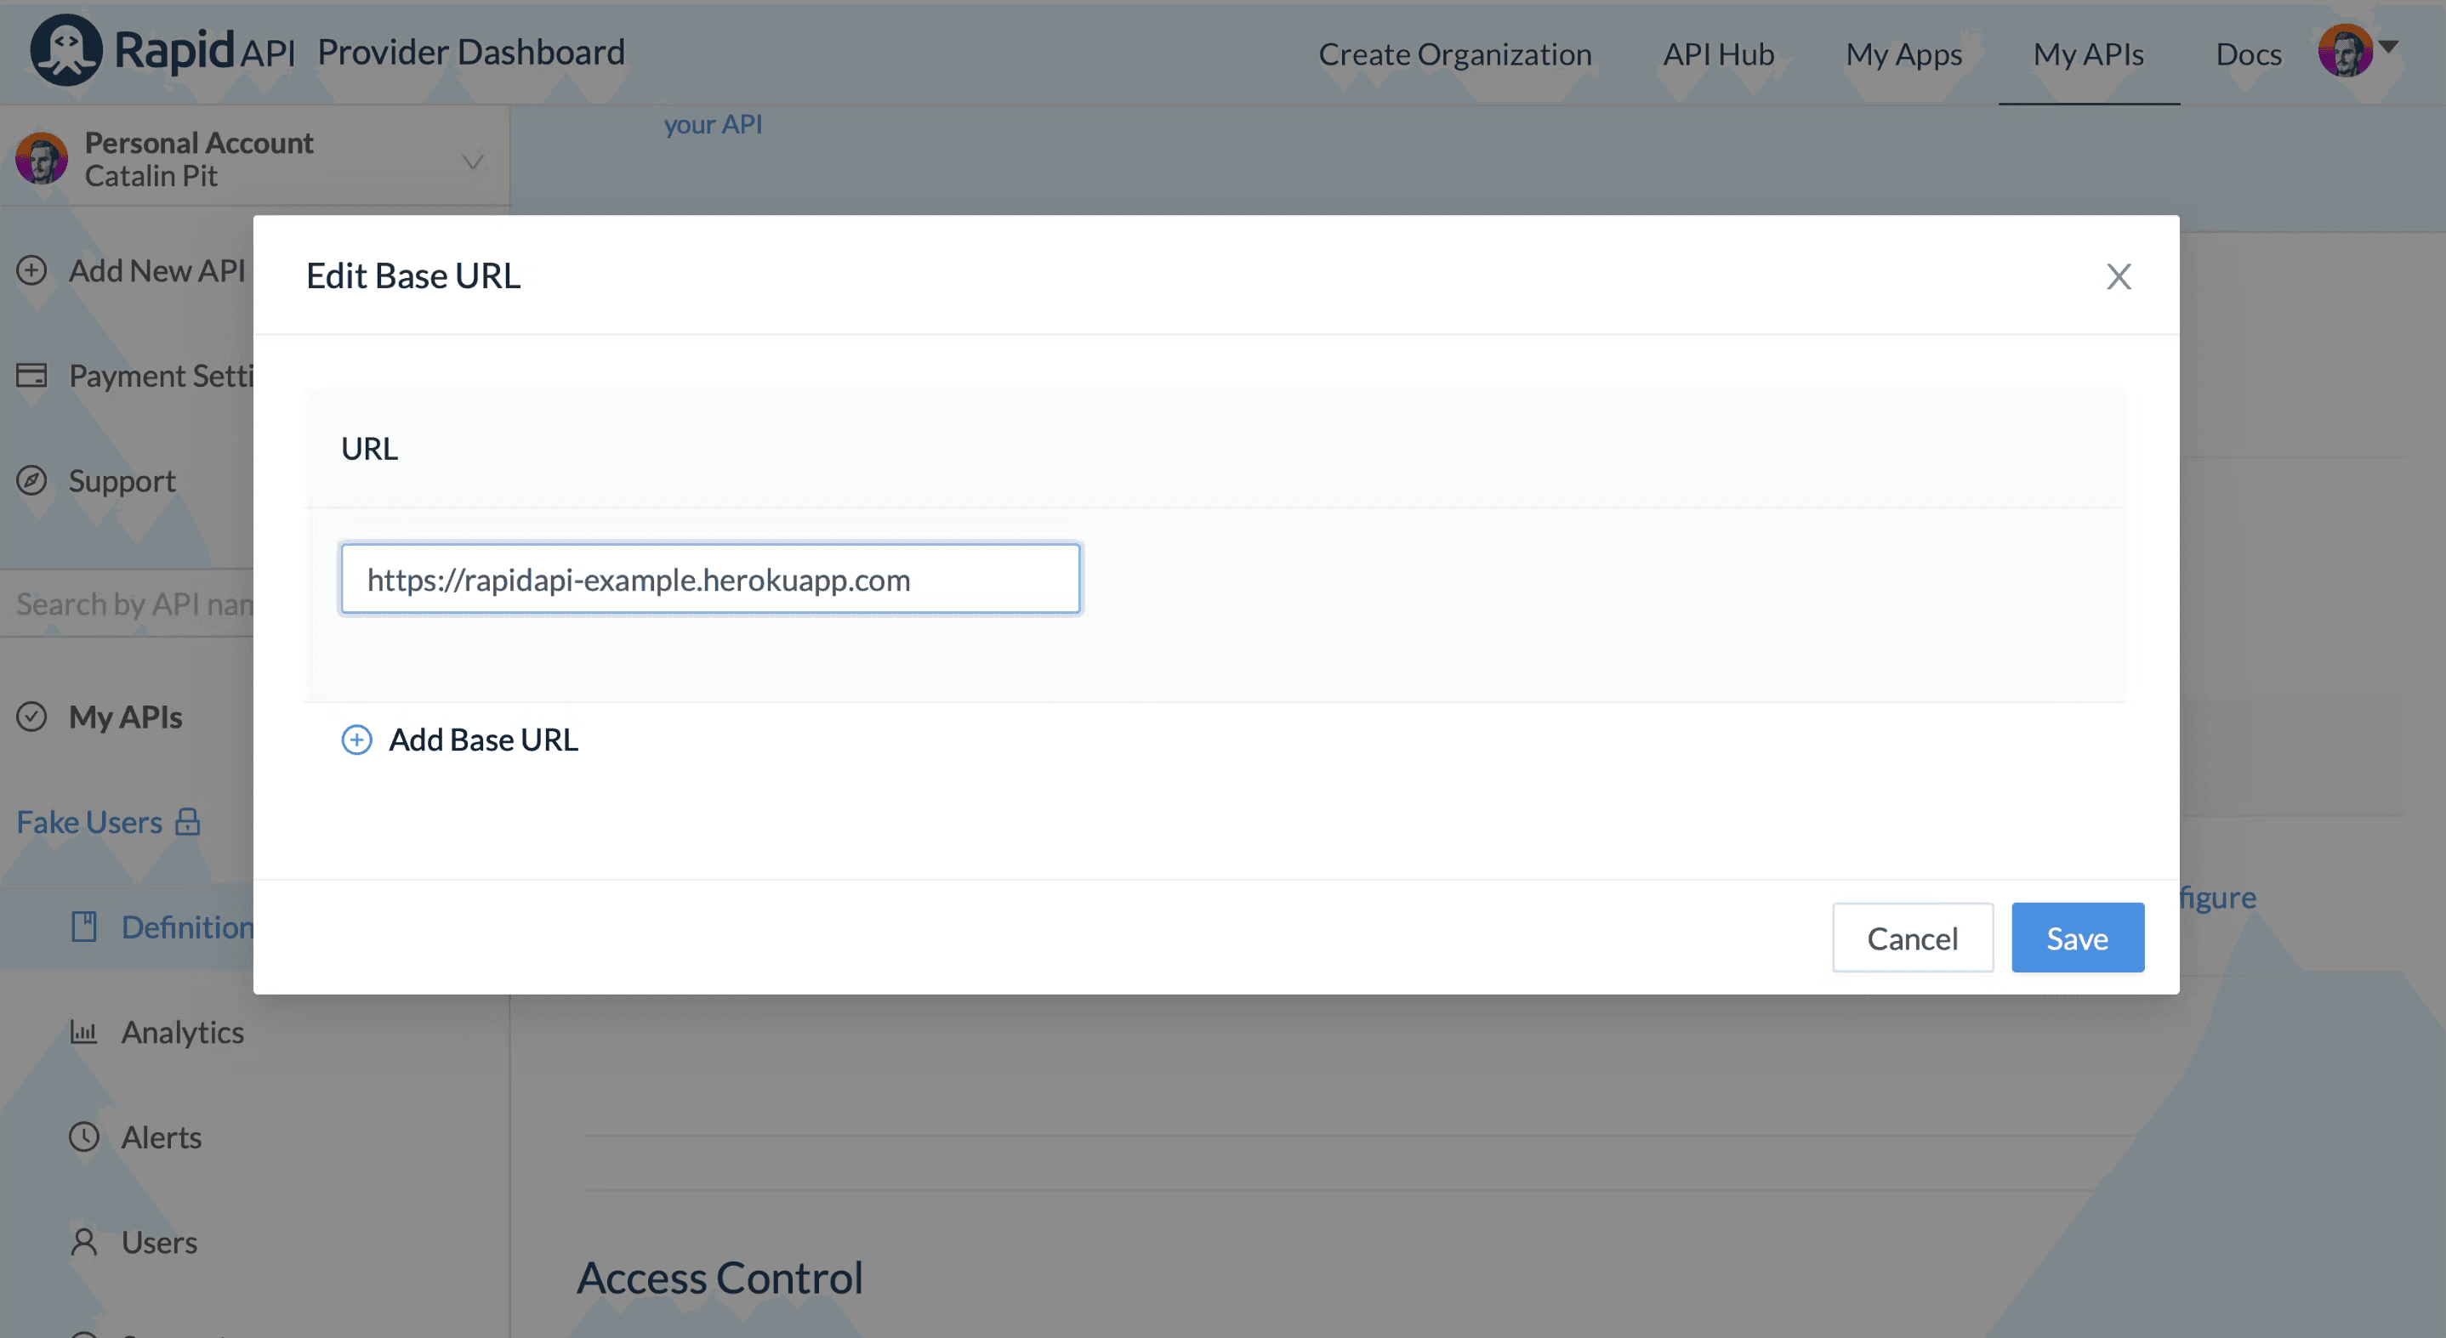The image size is (2446, 1338).
Task: Open the Alerts section
Action: [x=162, y=1137]
